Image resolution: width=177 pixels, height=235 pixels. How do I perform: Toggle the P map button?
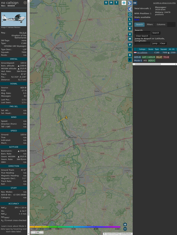coord(130,45)
